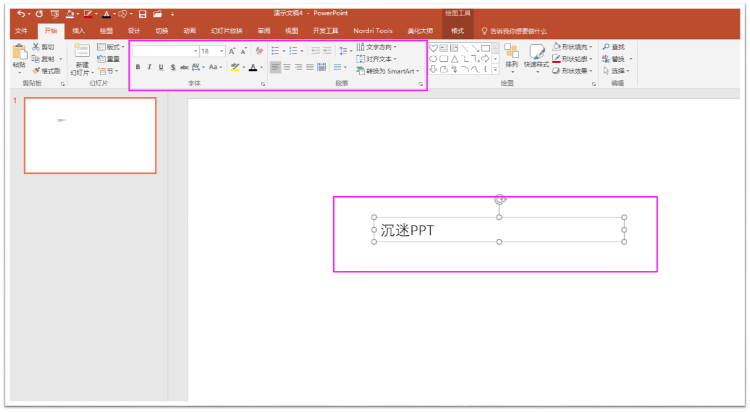Screen dimensions: 750x412
Task: Apply the yellow text highlight color
Action: click(235, 67)
